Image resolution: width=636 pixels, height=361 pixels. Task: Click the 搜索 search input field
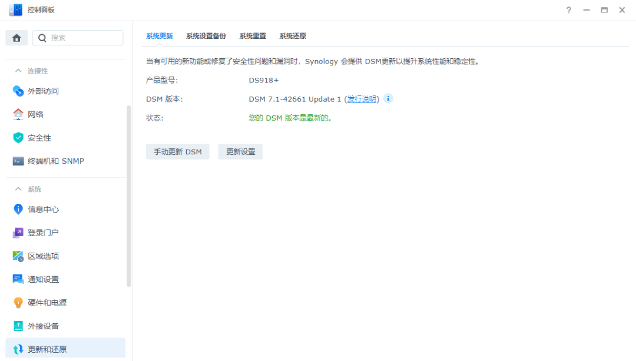[x=78, y=37]
